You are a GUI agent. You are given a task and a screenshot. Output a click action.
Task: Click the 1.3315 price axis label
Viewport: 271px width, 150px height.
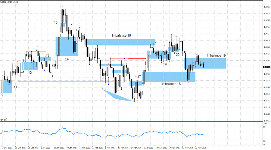[267, 81]
